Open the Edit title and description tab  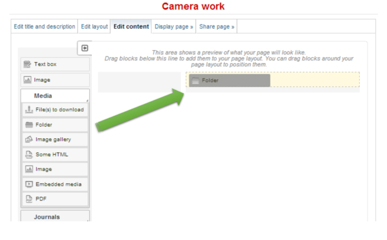(44, 27)
